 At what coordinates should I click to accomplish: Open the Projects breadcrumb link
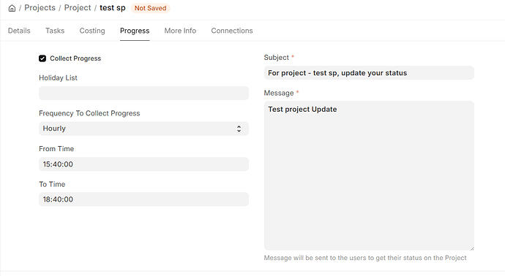pos(40,8)
